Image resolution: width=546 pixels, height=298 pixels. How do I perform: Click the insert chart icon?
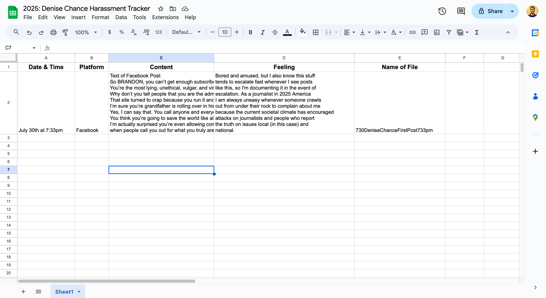pos(437,32)
